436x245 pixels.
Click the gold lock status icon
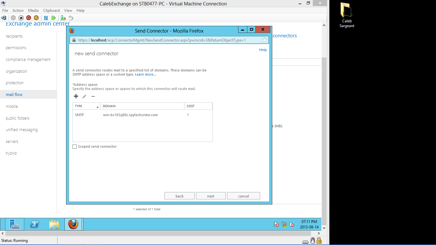click(319, 241)
